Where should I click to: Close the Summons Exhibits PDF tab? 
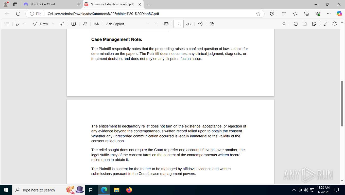coord(140,4)
